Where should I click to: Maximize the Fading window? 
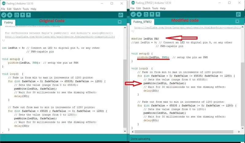(x=112, y=3)
